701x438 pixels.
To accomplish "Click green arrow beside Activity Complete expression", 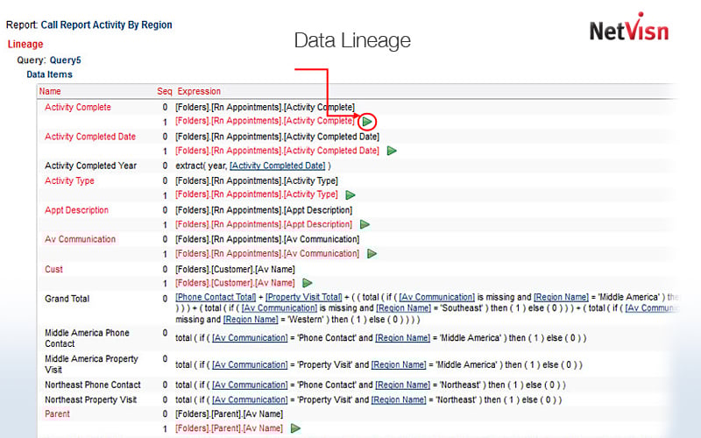I will pos(368,122).
